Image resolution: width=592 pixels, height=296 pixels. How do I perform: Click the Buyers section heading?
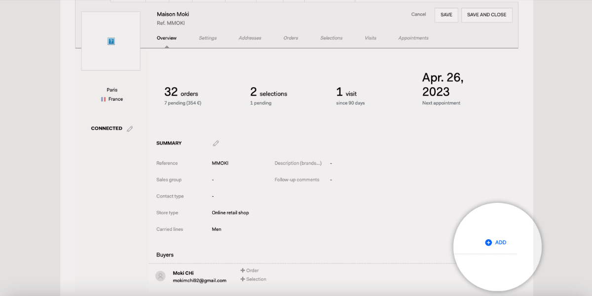click(165, 255)
